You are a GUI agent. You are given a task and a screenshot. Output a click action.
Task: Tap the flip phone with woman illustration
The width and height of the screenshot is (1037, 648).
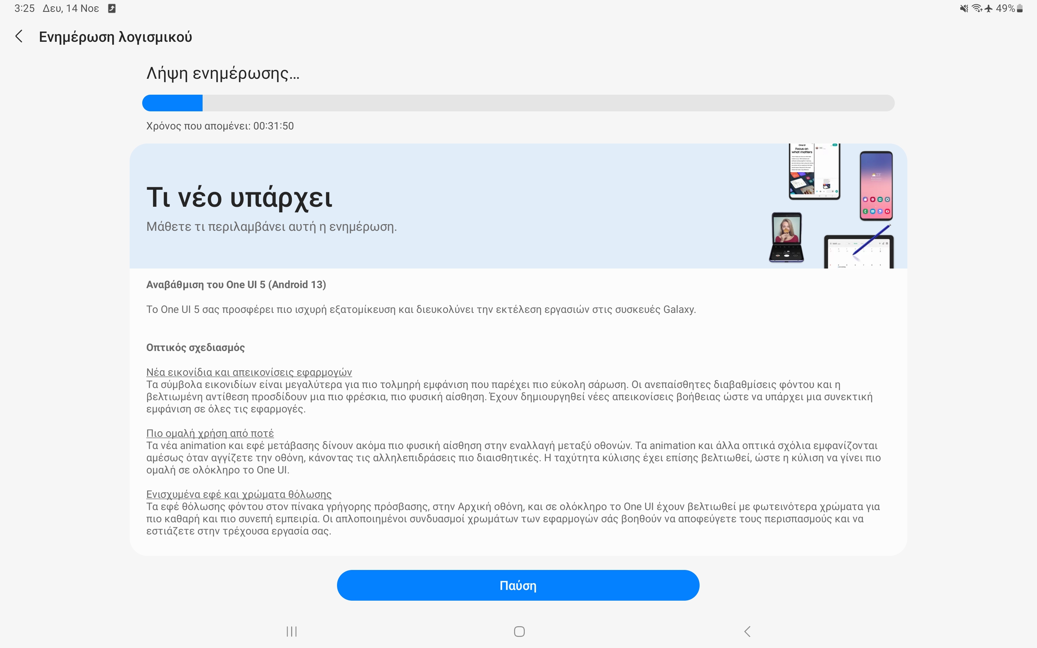point(786,237)
